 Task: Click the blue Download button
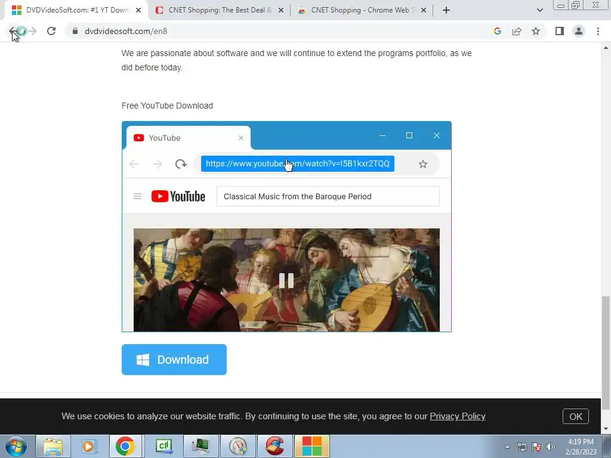click(x=174, y=360)
